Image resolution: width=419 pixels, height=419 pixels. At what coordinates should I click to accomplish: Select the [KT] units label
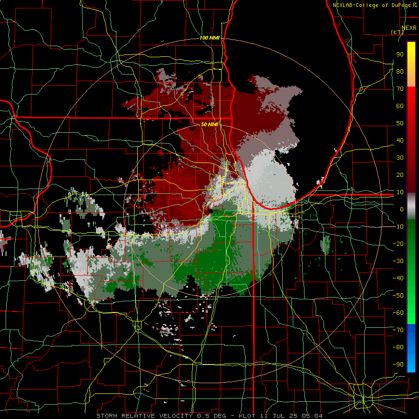tap(398, 32)
